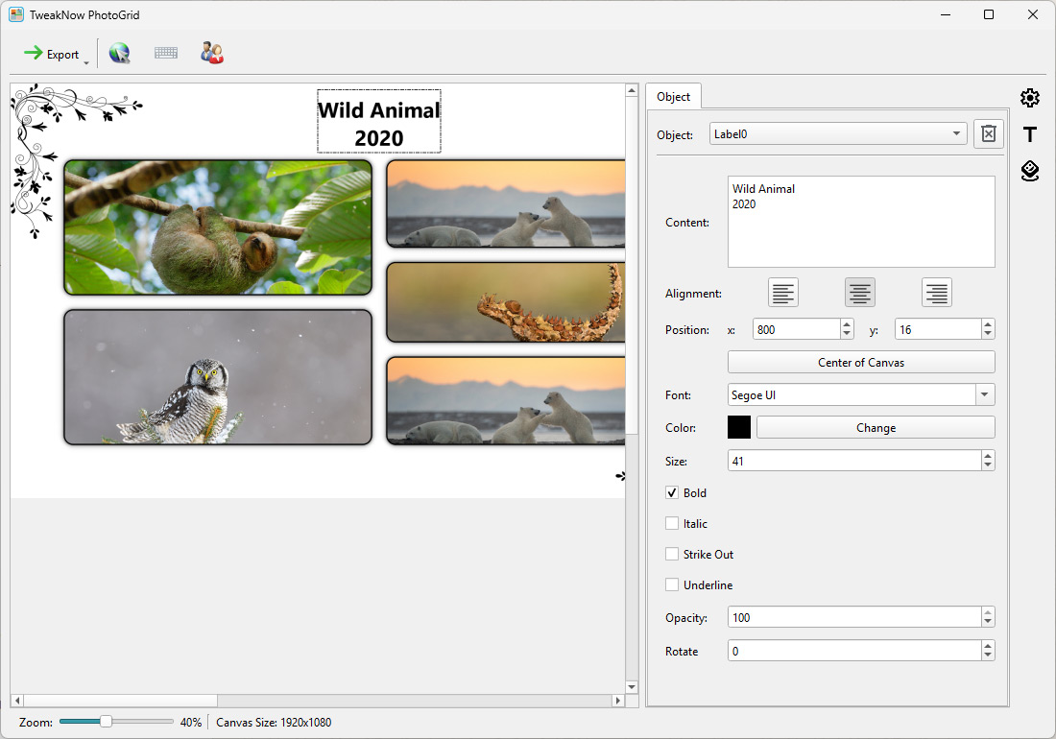Click the Rotate field
Viewport: 1056px width, 739px height.
[854, 651]
